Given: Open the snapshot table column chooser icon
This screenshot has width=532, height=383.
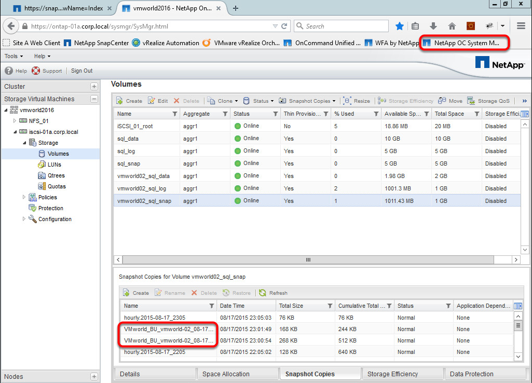Looking at the screenshot, I should [518, 306].
